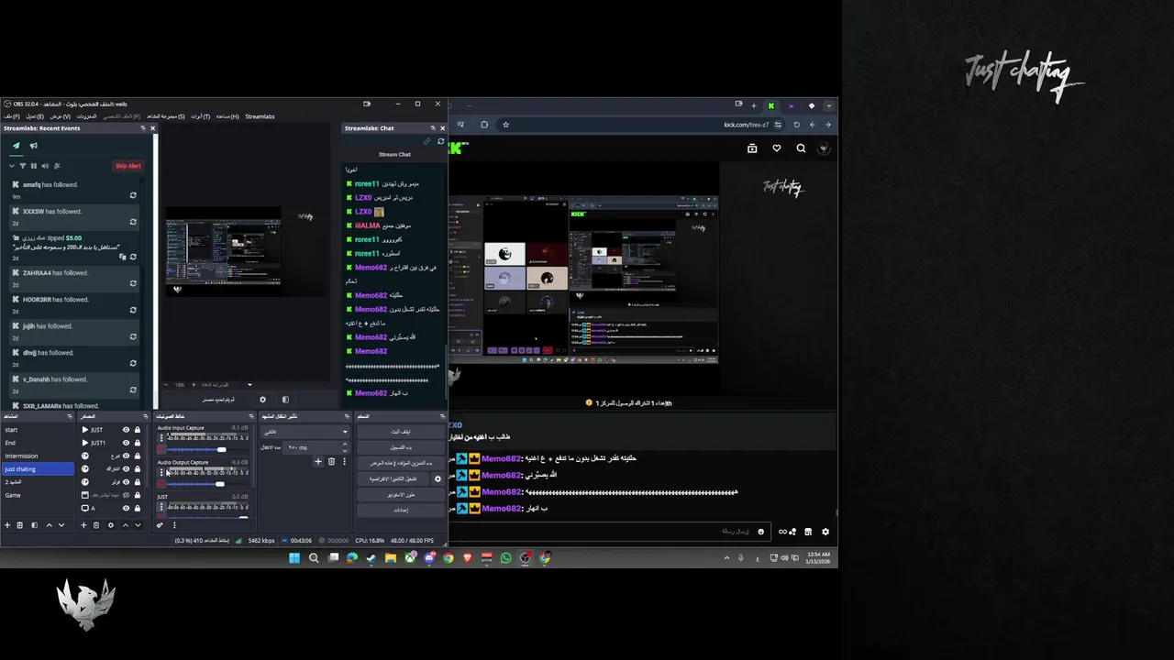Mute alert sounds with the speaker icon
The width and height of the screenshot is (1174, 660).
click(45, 166)
